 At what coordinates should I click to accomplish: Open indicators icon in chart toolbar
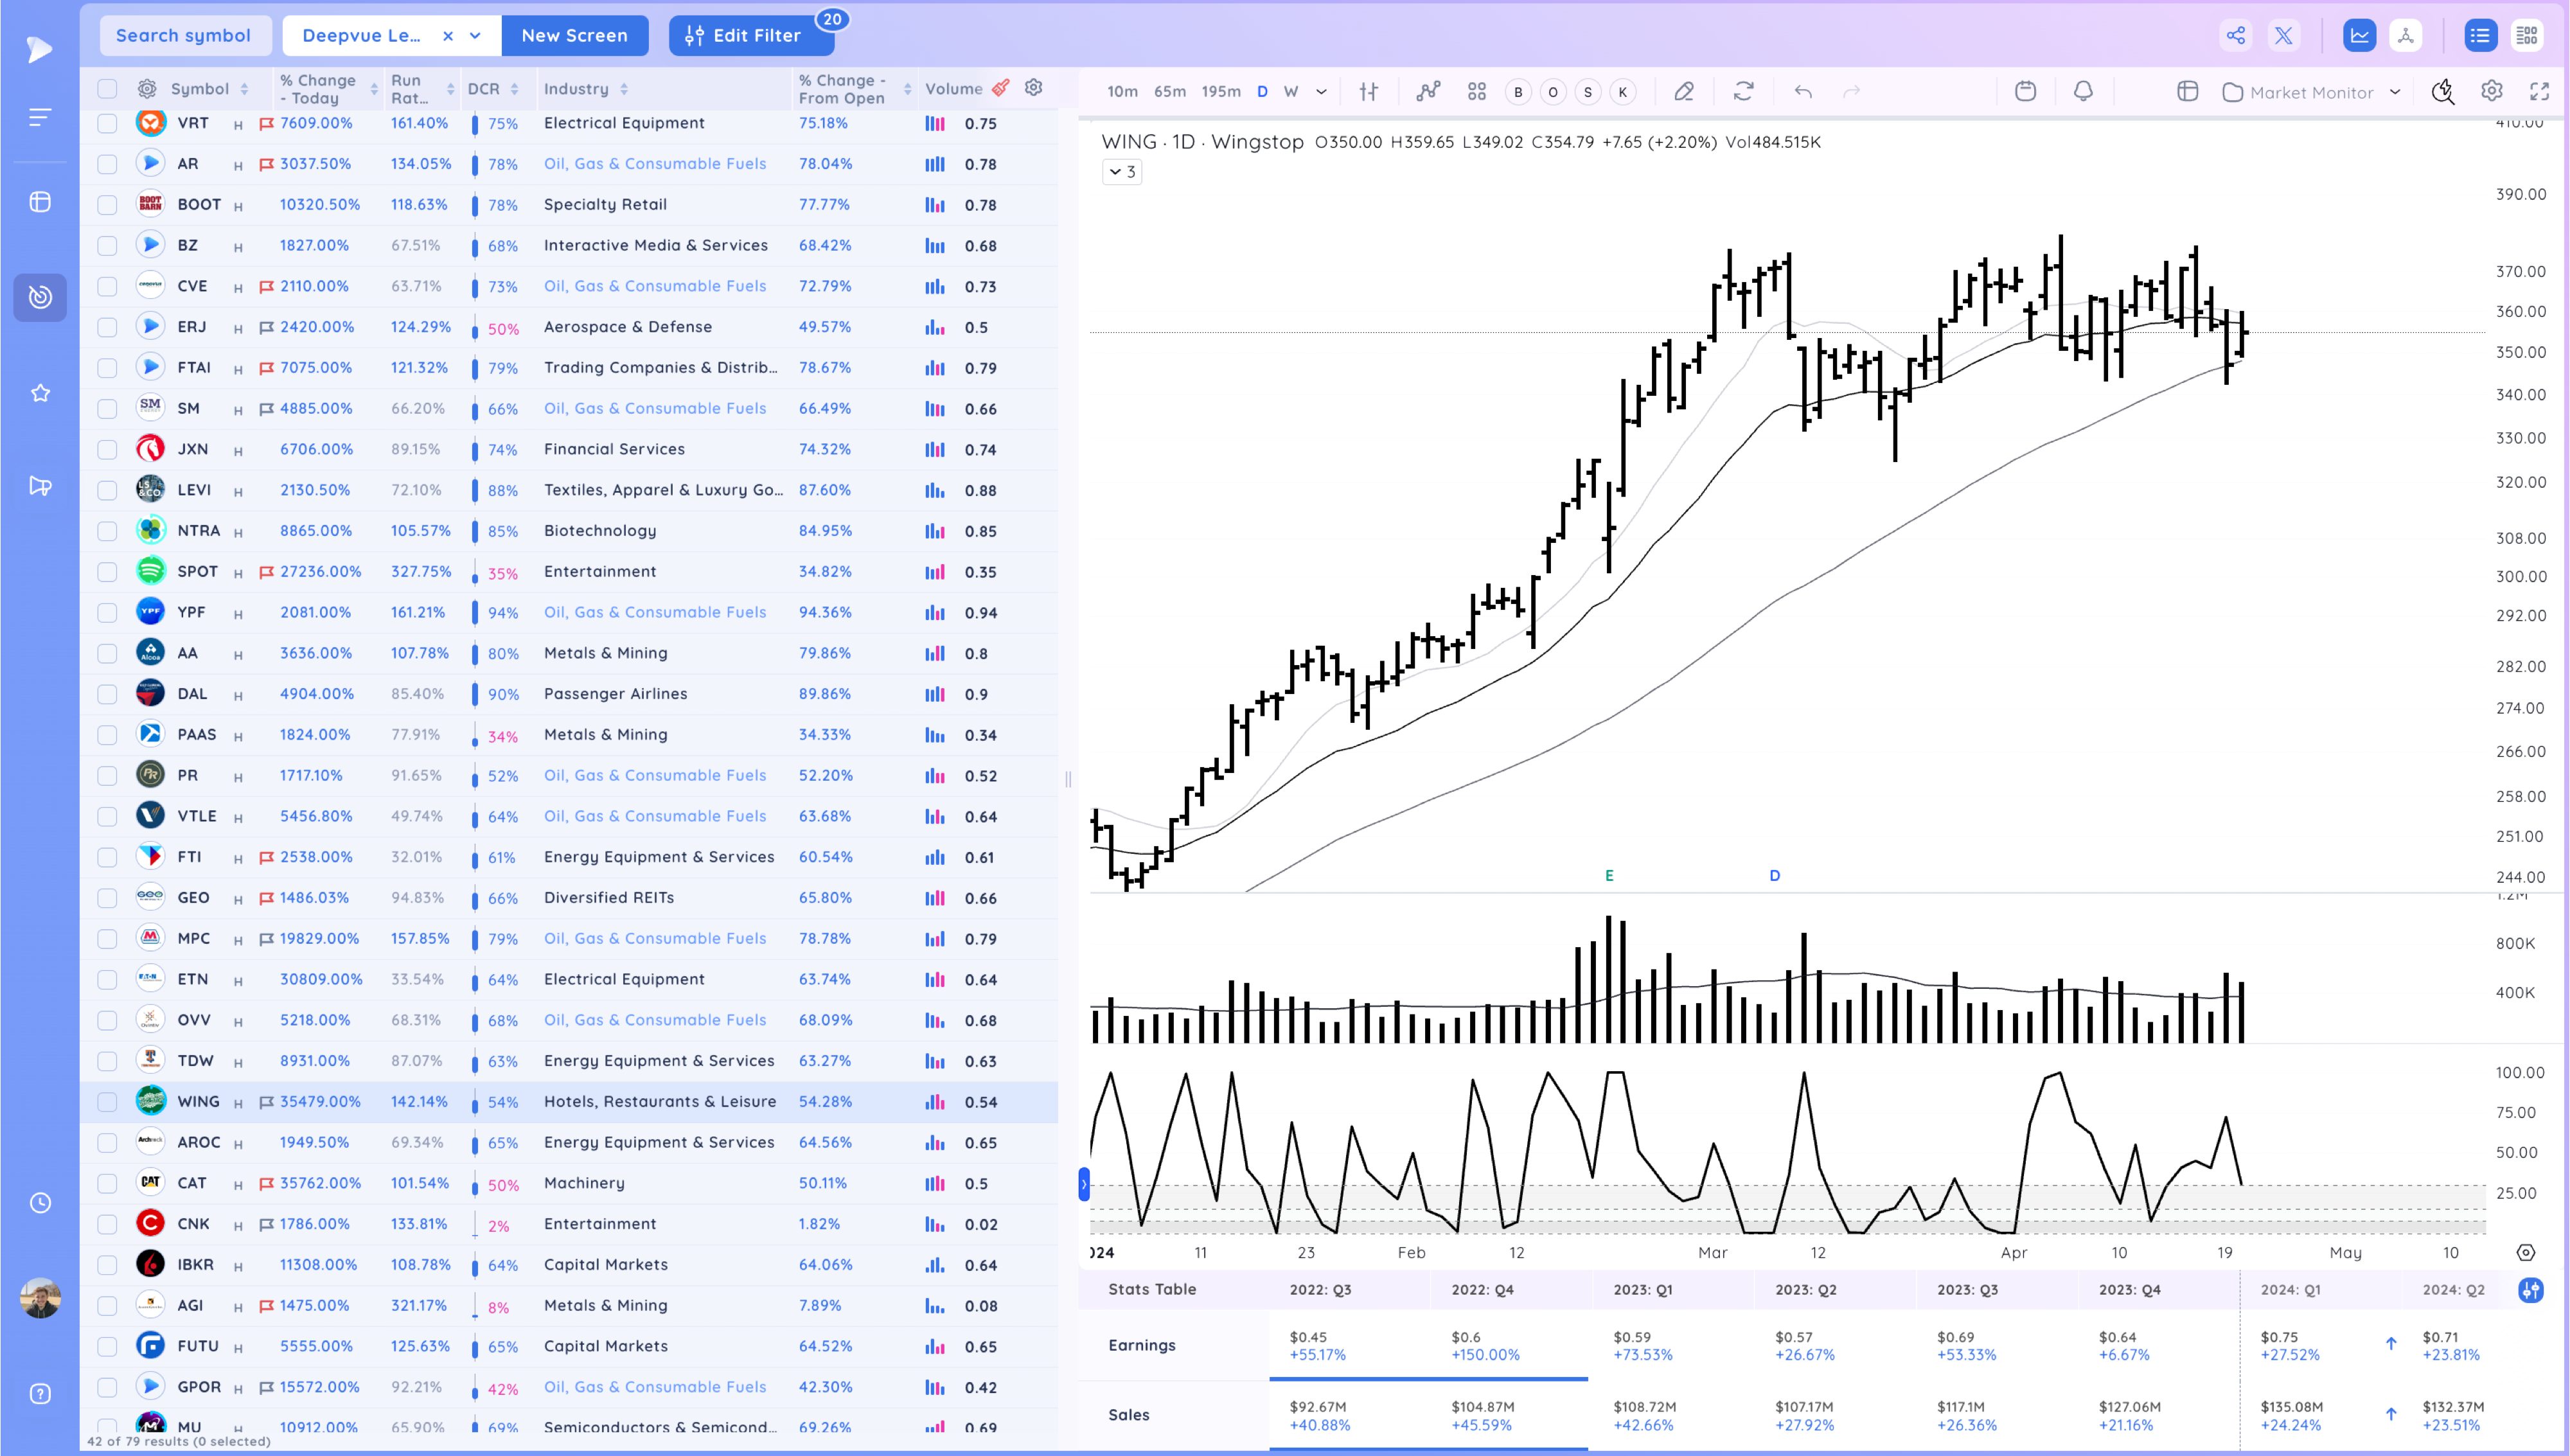(x=1428, y=91)
